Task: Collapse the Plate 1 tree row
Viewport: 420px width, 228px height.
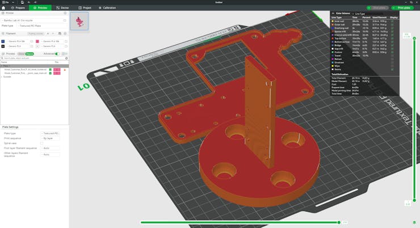Action: click(x=2, y=66)
